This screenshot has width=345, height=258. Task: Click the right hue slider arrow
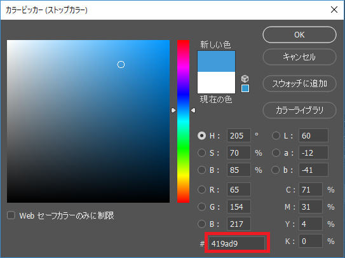(193, 111)
